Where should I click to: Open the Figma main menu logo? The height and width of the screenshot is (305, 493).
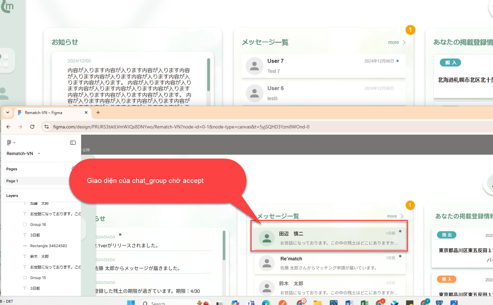[9, 143]
